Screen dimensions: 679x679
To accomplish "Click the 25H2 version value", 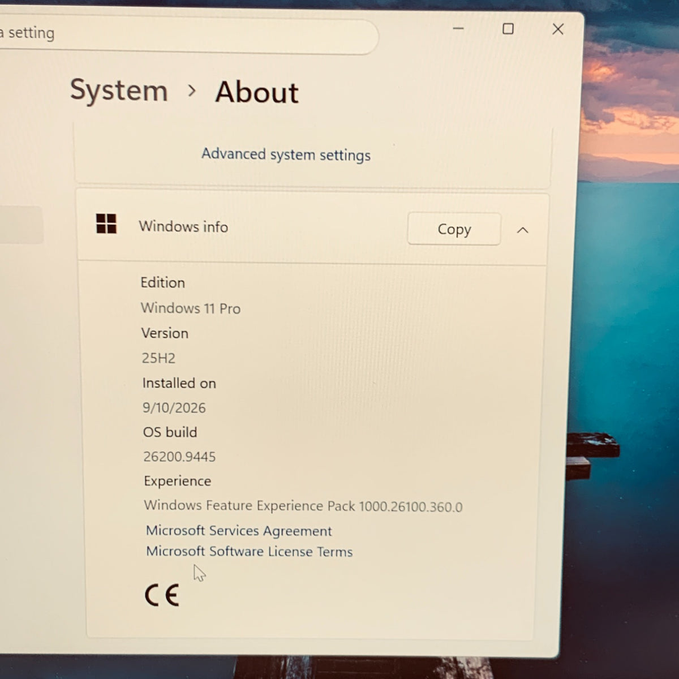I will pos(158,358).
